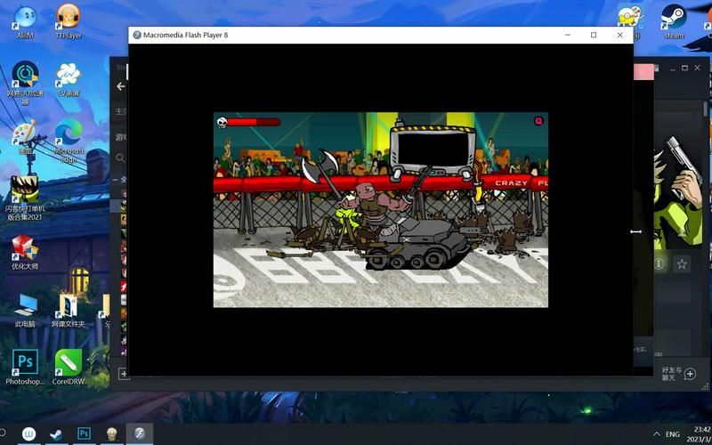Viewport: 712px width, 445px height.
Task: Expand the system tray hidden icons chevron
Action: click(656, 434)
